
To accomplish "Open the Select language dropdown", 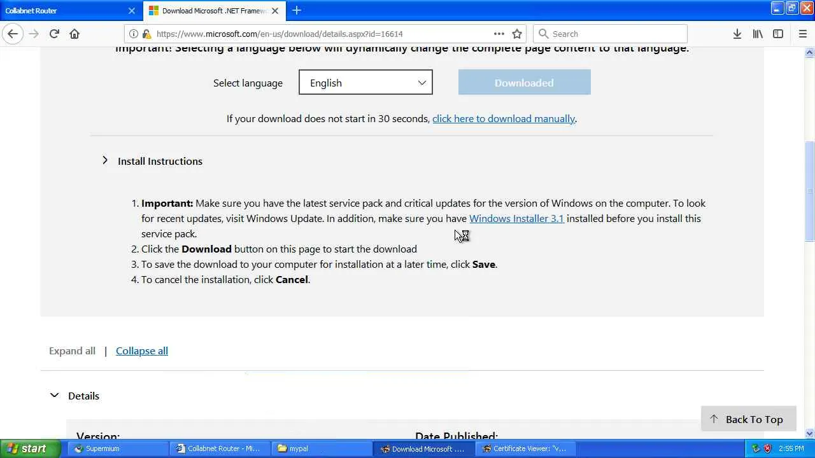I will click(365, 82).
